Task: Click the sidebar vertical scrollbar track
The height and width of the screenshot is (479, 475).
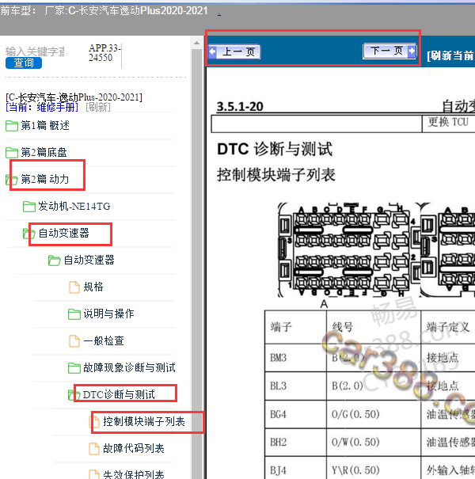Action: [x=196, y=263]
